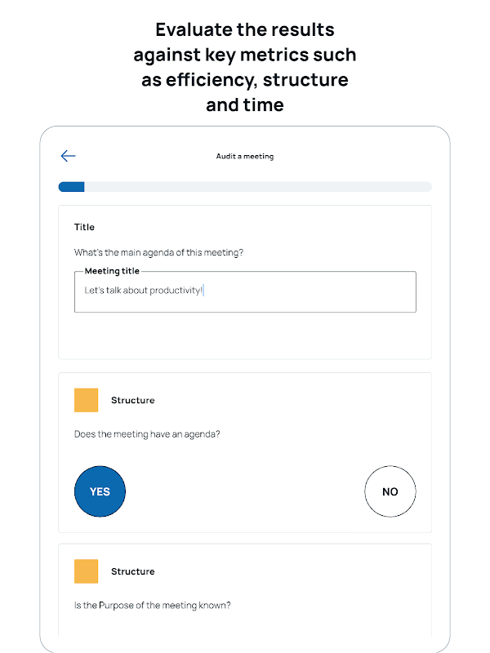Click the filled blue part of the progress bar
This screenshot has height=653, width=490.
[x=71, y=187]
